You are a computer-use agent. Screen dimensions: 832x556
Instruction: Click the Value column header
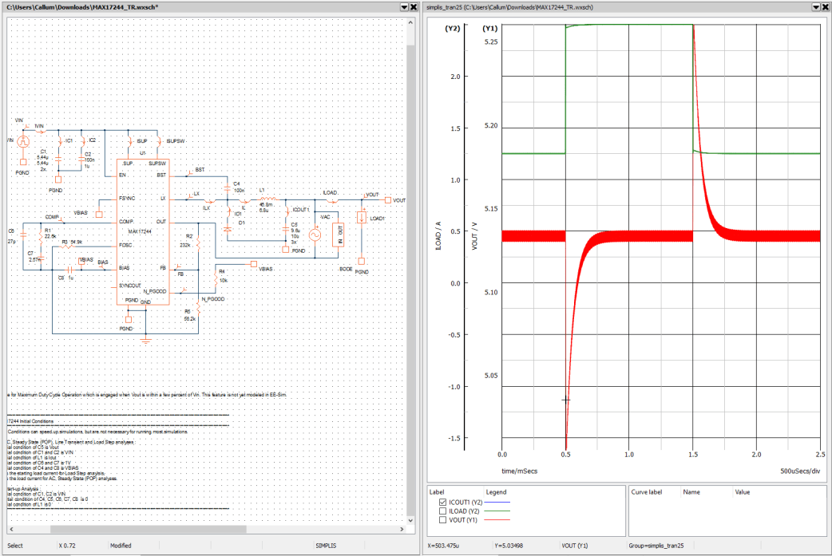tap(743, 492)
